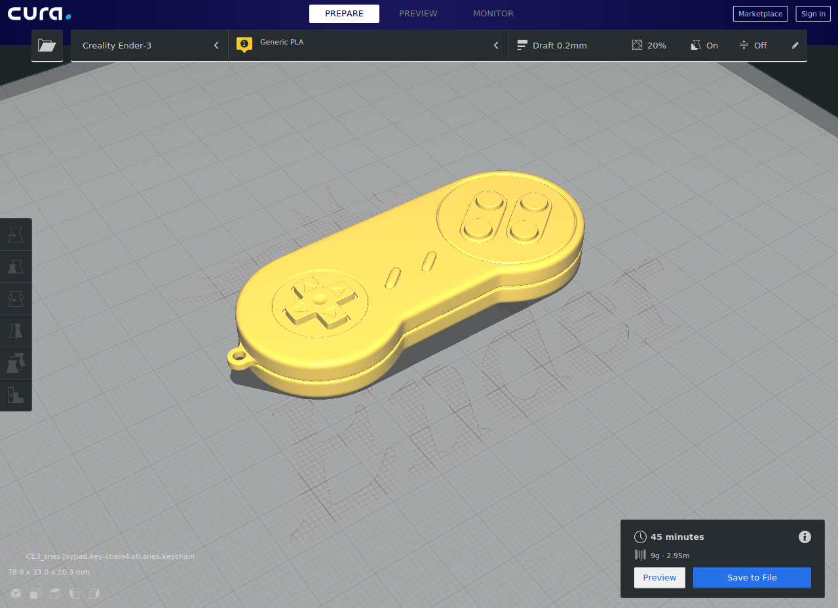Click the model file name label
The height and width of the screenshot is (608, 838).
[x=110, y=556]
